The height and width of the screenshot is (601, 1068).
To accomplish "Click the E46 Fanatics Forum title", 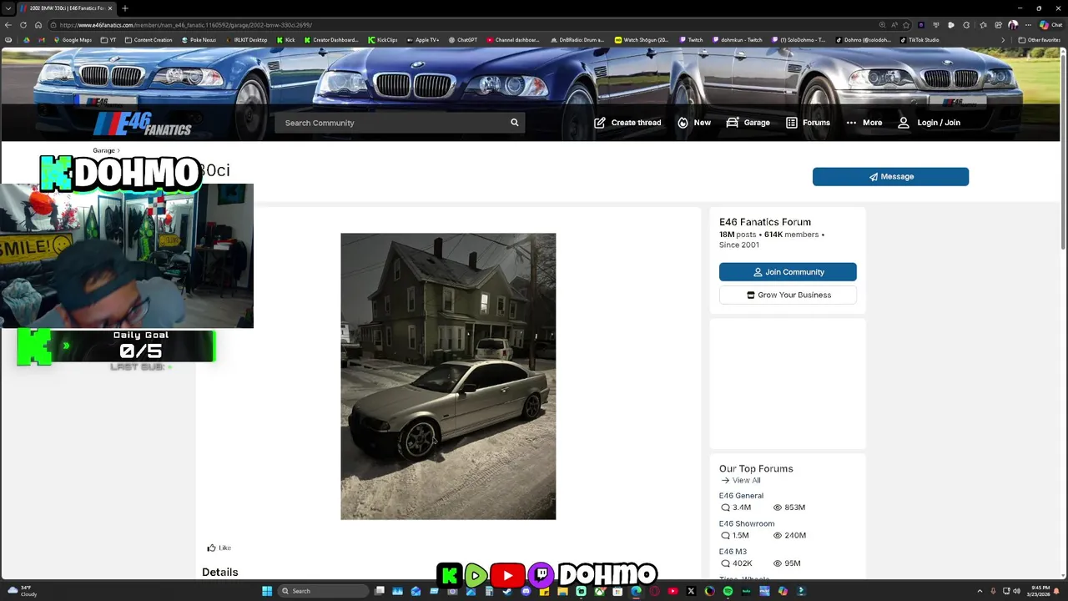I will coord(765,222).
